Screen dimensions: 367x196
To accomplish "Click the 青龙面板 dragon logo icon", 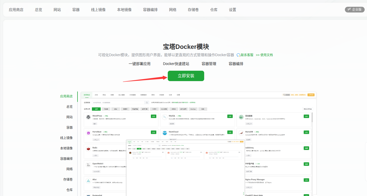I will click(x=241, y=117).
